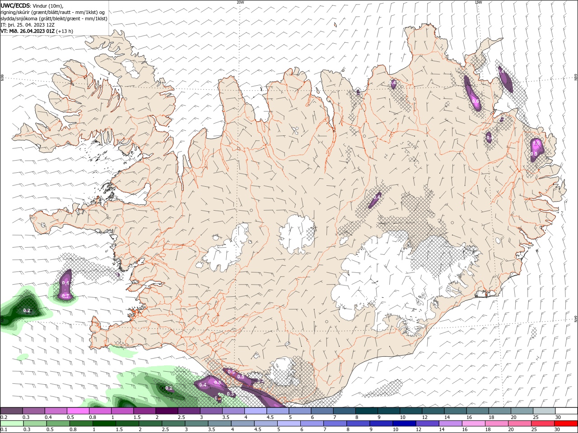Image resolution: width=578 pixels, height=433 pixels.
Task: Click the 1.0 contour label on the east coast
Action: pos(536,143)
